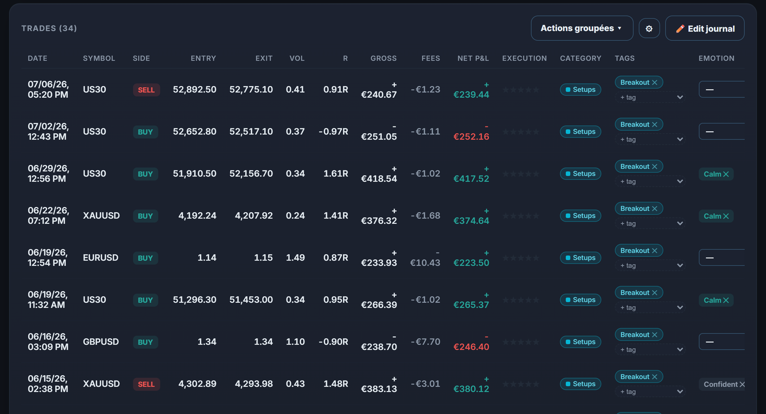Viewport: 766px width, 414px height.
Task: Click BUY badge on GBPUSD trade
Action: point(146,342)
